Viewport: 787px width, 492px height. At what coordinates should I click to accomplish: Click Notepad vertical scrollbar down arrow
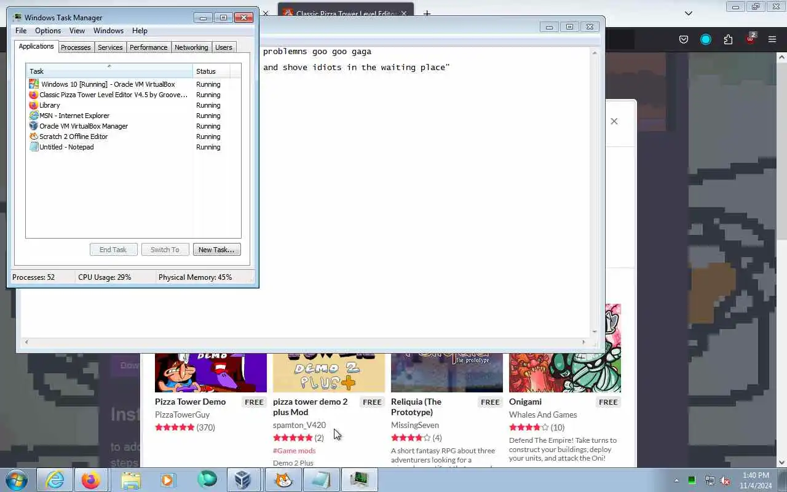[x=595, y=331]
